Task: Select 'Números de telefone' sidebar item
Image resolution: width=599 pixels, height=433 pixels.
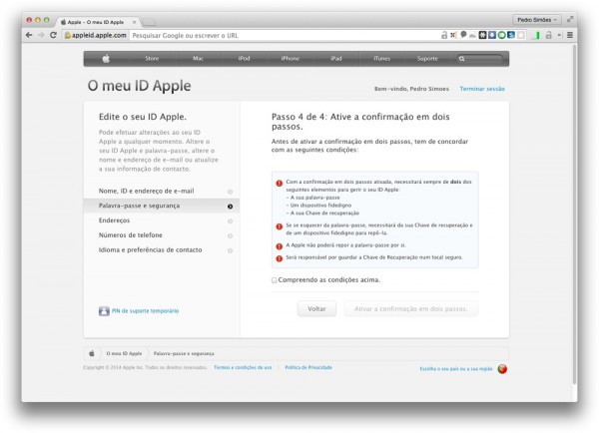Action: coord(162,235)
